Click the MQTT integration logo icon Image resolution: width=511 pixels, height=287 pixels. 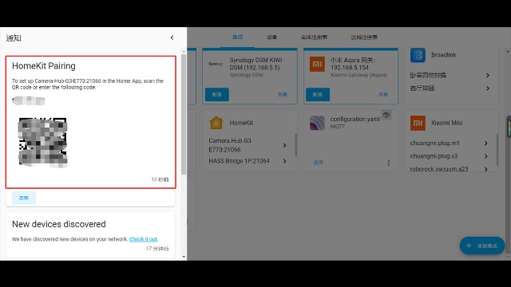tap(317, 123)
